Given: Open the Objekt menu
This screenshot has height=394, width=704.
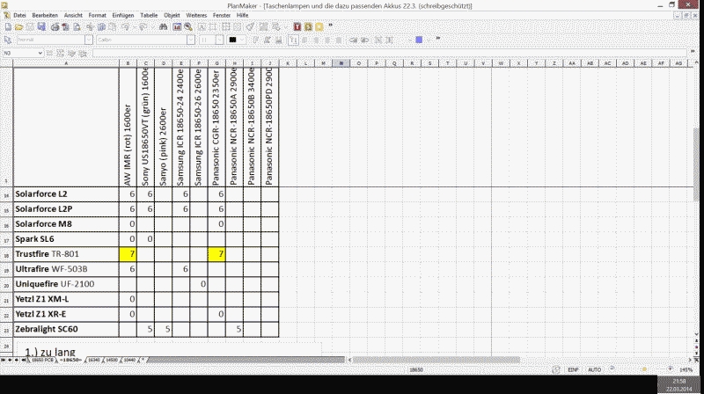Looking at the screenshot, I should (x=172, y=15).
